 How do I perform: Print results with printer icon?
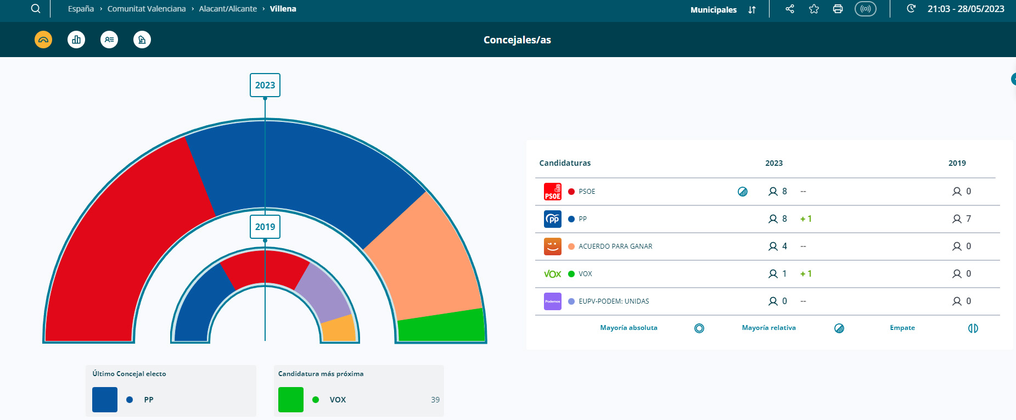click(x=838, y=9)
